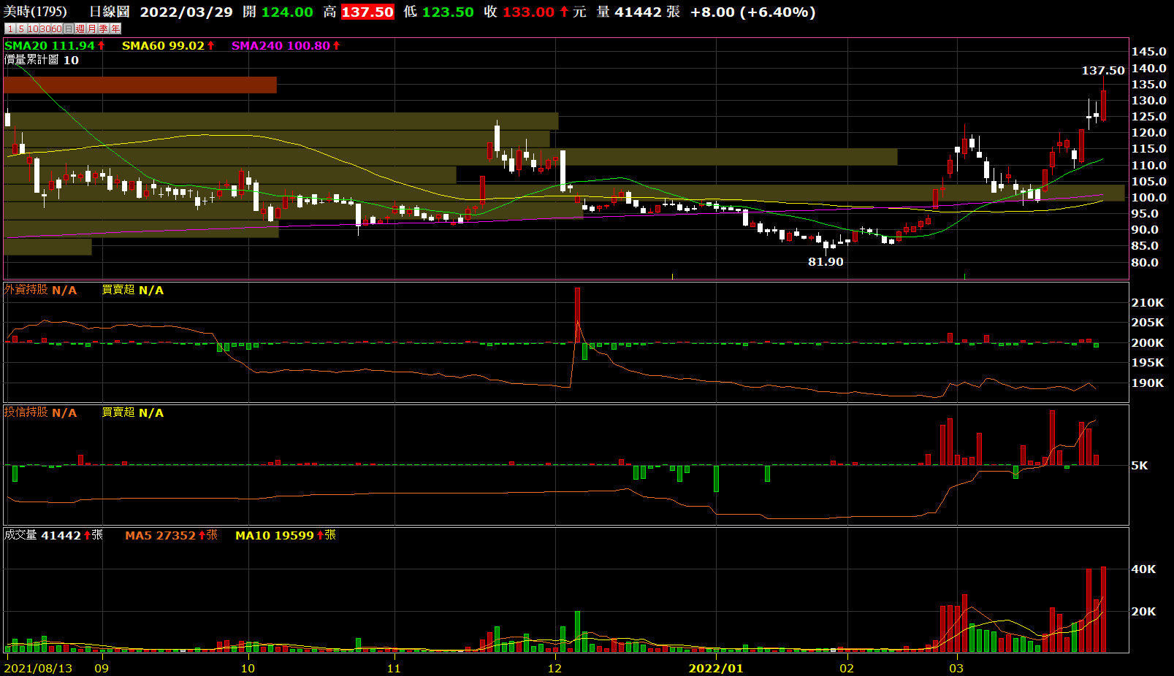1174x676 pixels.
Task: Click the SMA60 99.02 indicator label
Action: 163,45
